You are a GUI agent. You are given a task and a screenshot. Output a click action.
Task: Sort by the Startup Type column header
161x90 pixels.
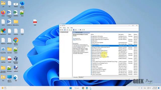pyautogui.click(x=135, y=34)
